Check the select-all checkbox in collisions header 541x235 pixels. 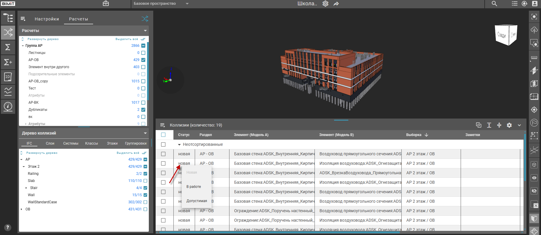click(163, 135)
